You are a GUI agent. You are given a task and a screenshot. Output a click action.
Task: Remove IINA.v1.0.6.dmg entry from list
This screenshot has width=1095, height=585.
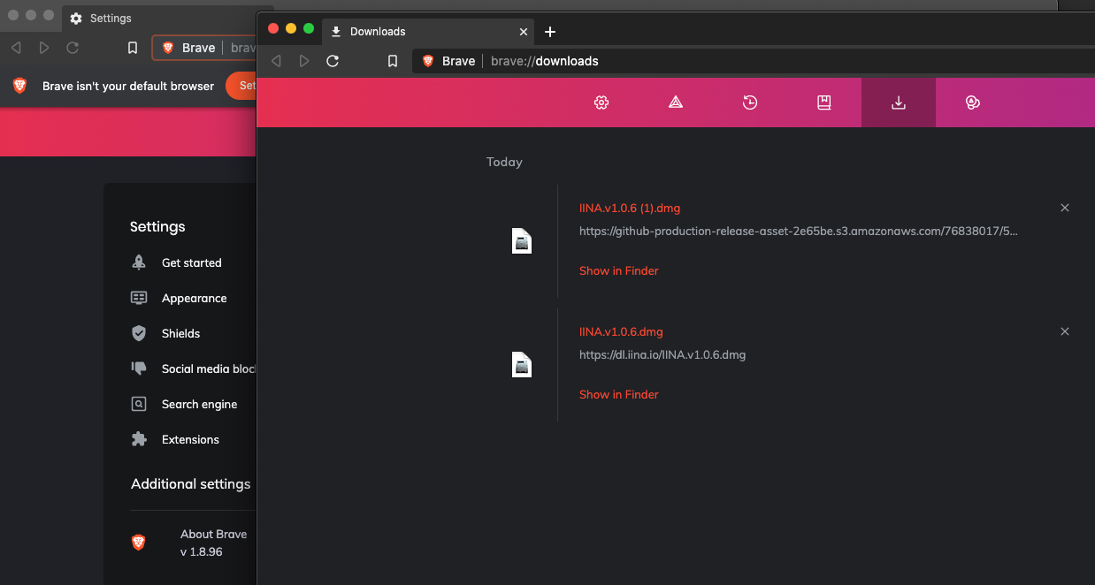pyautogui.click(x=1065, y=331)
